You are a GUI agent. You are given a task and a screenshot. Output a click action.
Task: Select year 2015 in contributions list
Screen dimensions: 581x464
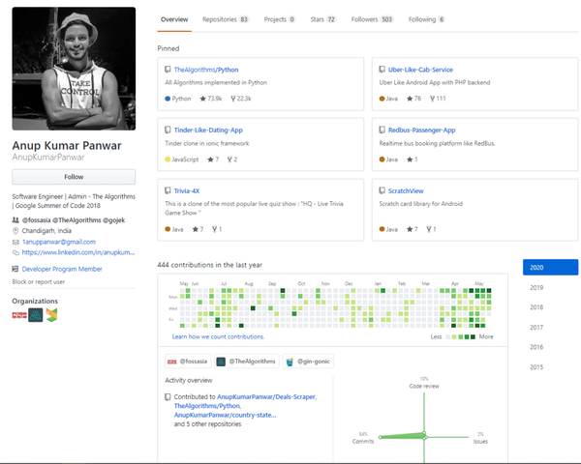[536, 366]
